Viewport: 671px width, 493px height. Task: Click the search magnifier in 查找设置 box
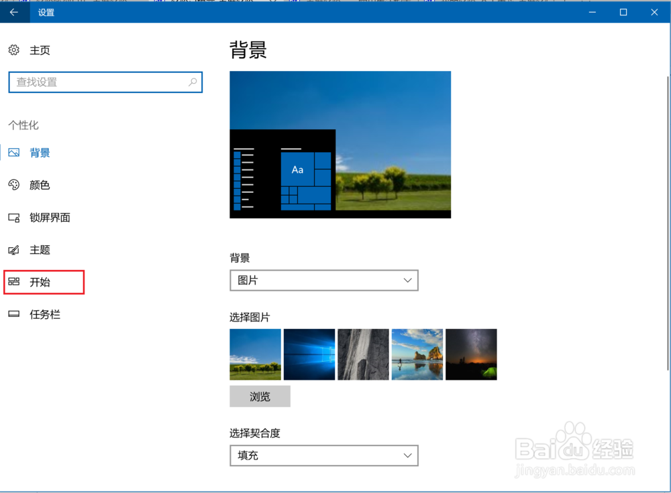[x=193, y=82]
